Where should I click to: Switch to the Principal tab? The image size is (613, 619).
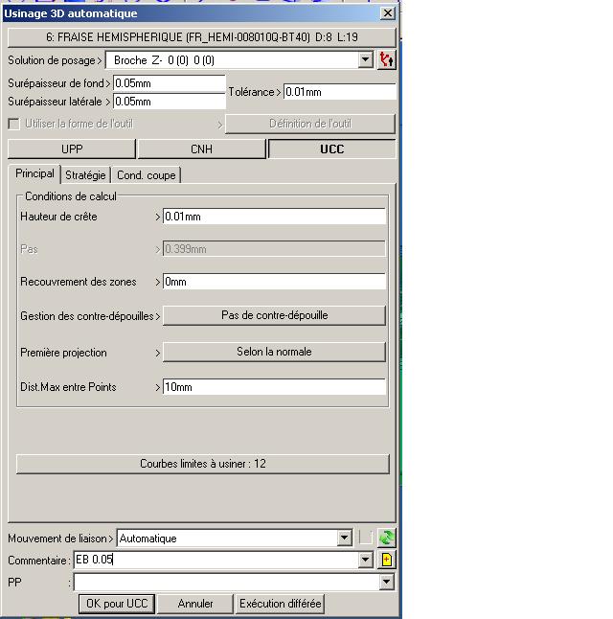34,173
